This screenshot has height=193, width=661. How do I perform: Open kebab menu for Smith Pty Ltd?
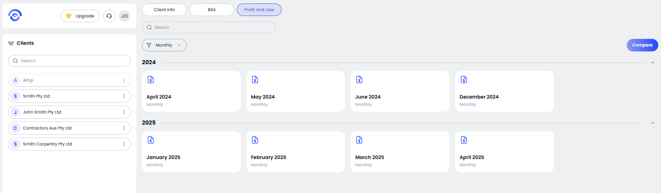click(124, 96)
